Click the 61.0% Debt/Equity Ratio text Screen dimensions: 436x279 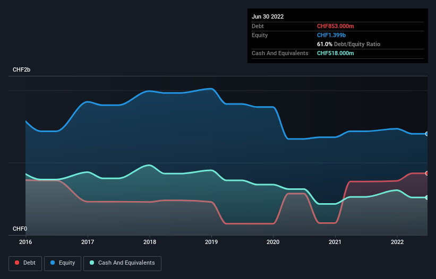click(x=348, y=44)
